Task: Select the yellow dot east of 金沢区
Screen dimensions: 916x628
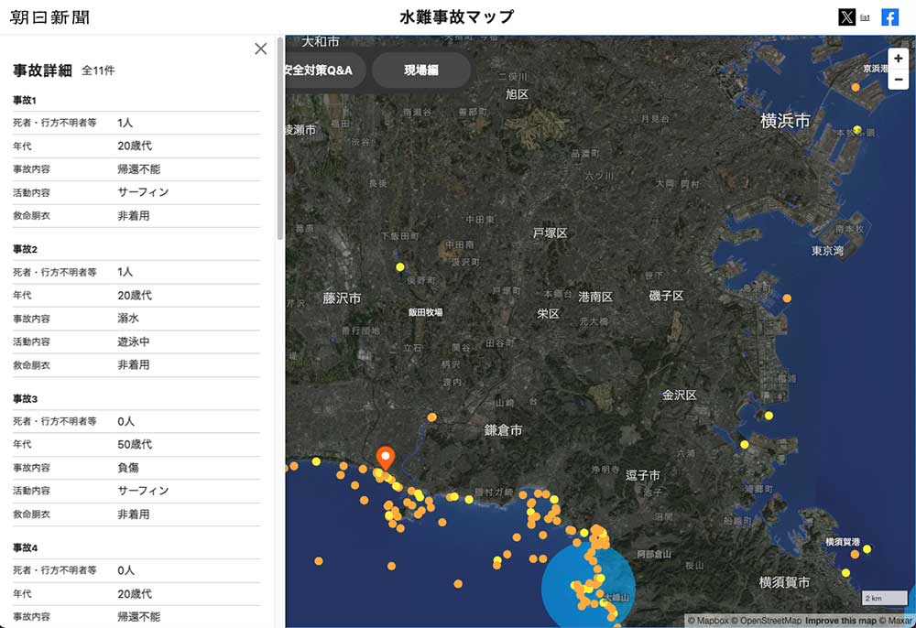Action: [769, 416]
